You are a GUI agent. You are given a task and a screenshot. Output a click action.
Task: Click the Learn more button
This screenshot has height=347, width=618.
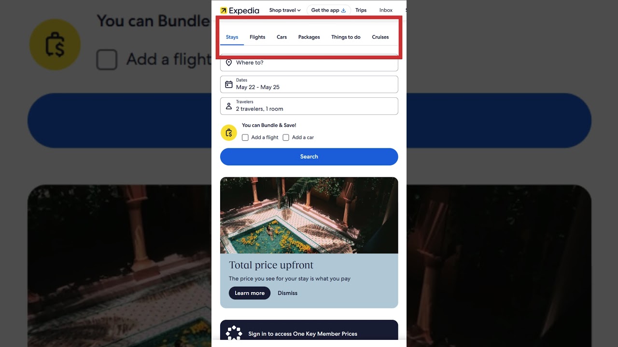tap(250, 293)
